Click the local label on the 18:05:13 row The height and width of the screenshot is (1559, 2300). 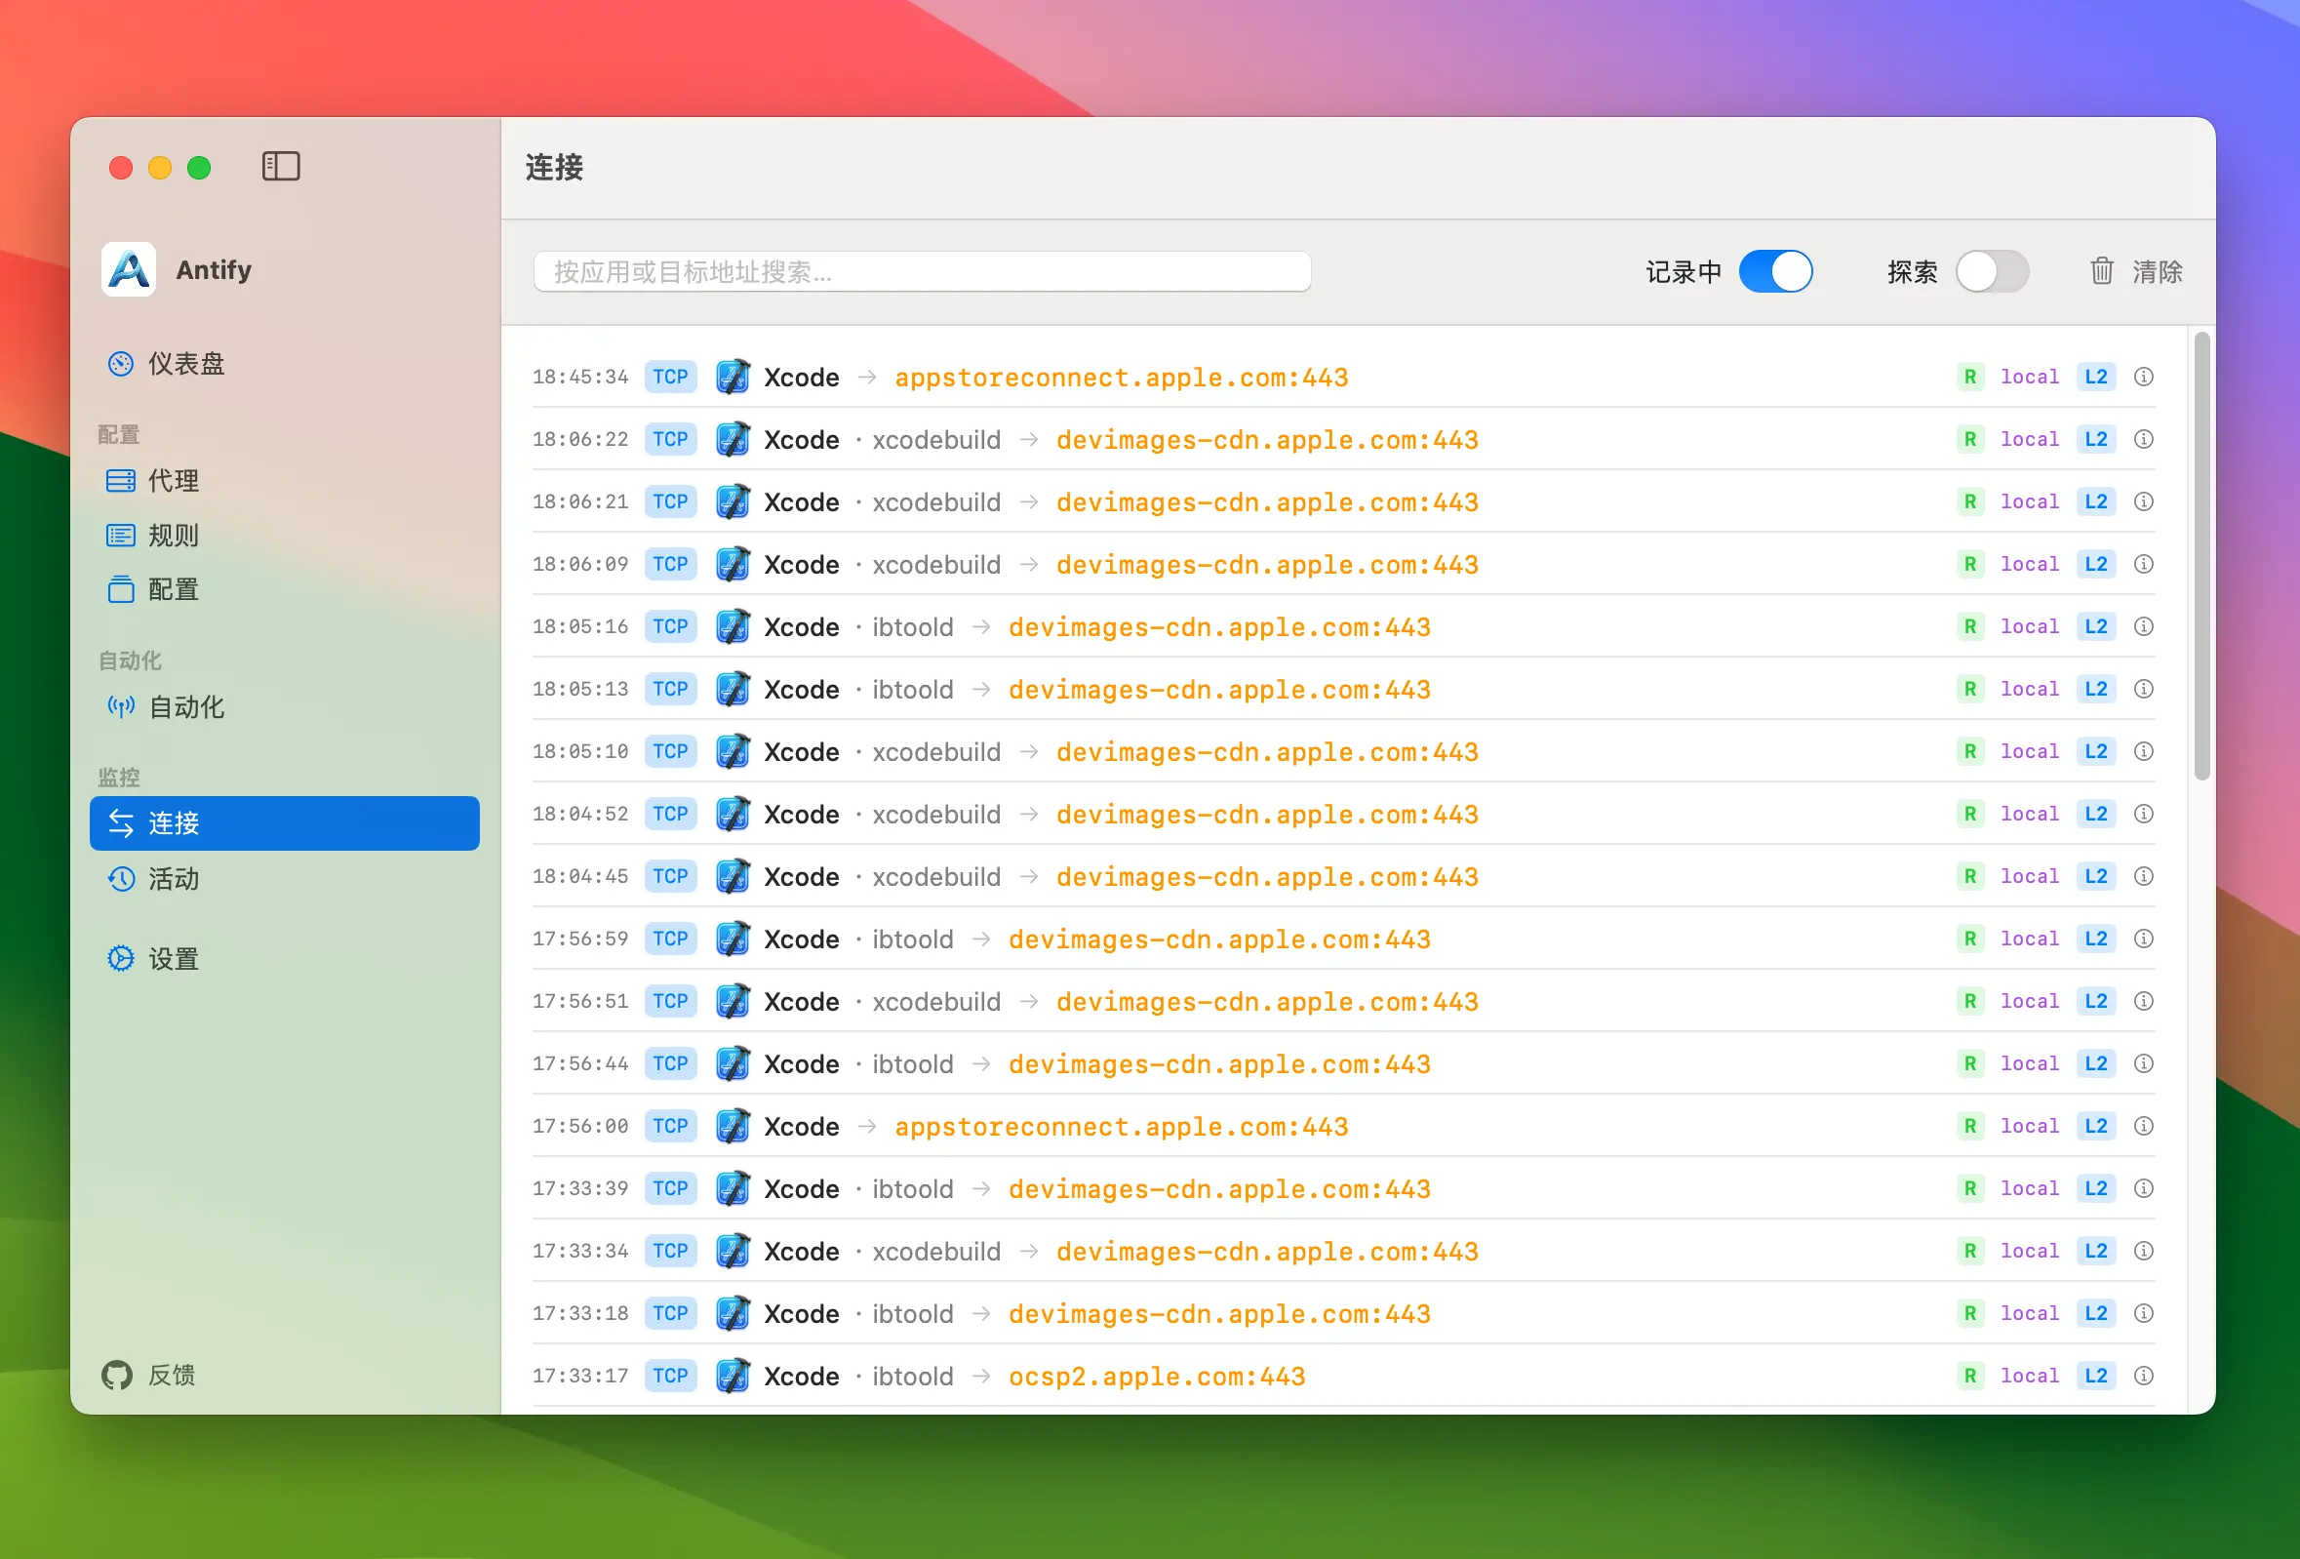2029,689
